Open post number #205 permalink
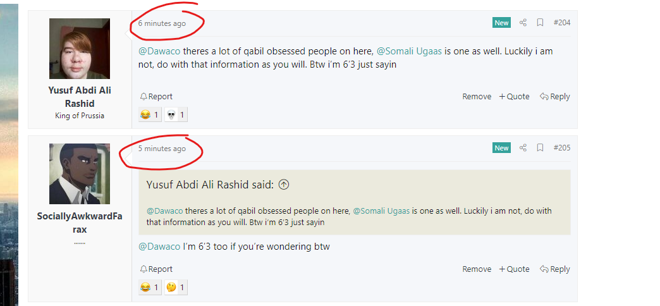 [x=562, y=148]
